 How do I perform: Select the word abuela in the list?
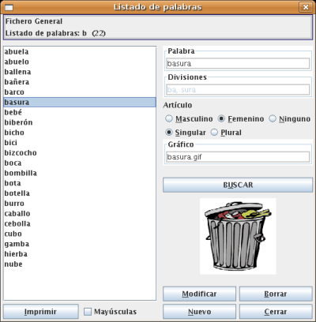pyautogui.click(x=80, y=51)
